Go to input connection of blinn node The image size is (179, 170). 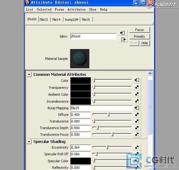123,33
